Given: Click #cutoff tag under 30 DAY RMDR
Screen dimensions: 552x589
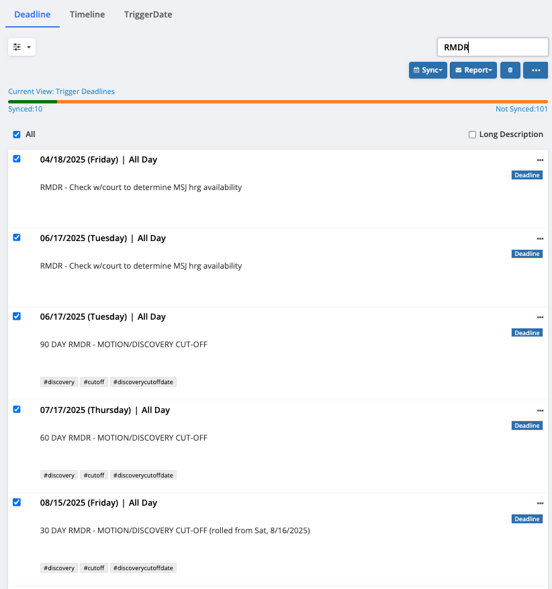Looking at the screenshot, I should (x=94, y=568).
